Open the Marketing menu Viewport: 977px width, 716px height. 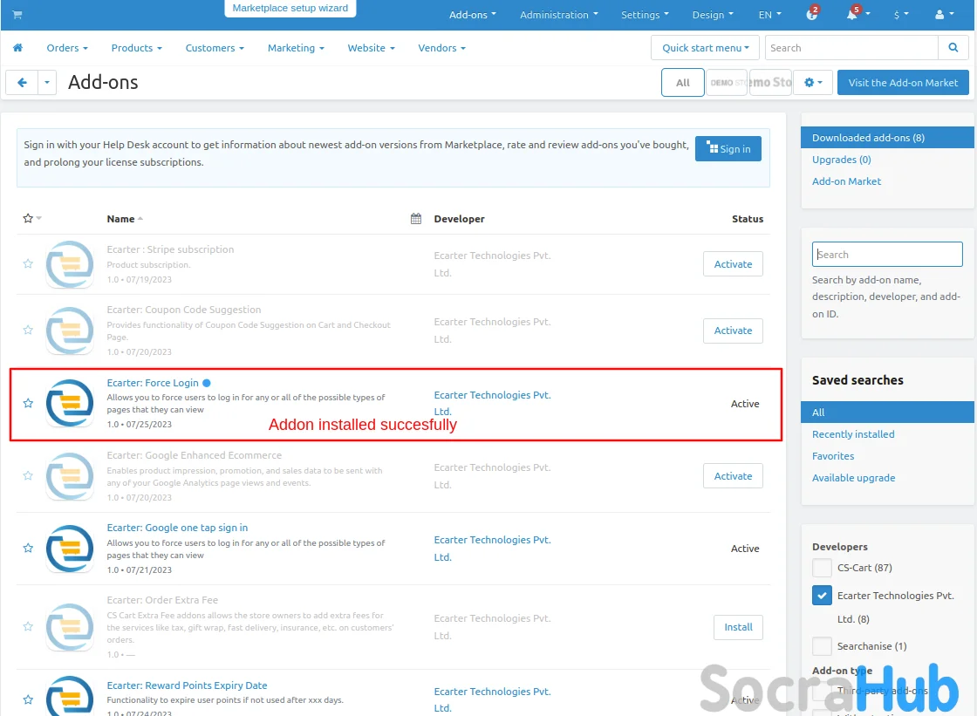[x=296, y=48]
